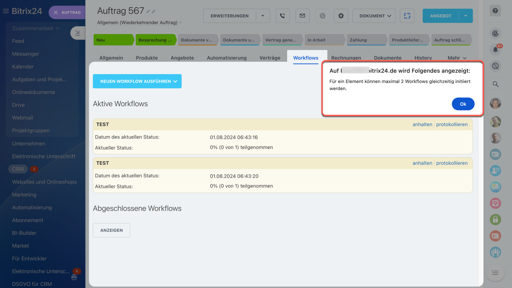
Task: Close the Auftrag slider tab
Action: coord(56,12)
